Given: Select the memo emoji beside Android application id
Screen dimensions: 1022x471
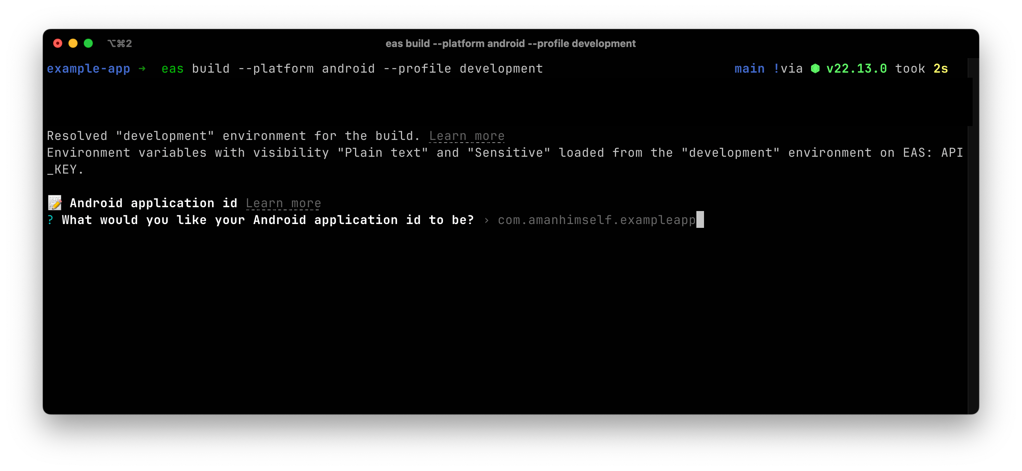Looking at the screenshot, I should (54, 203).
